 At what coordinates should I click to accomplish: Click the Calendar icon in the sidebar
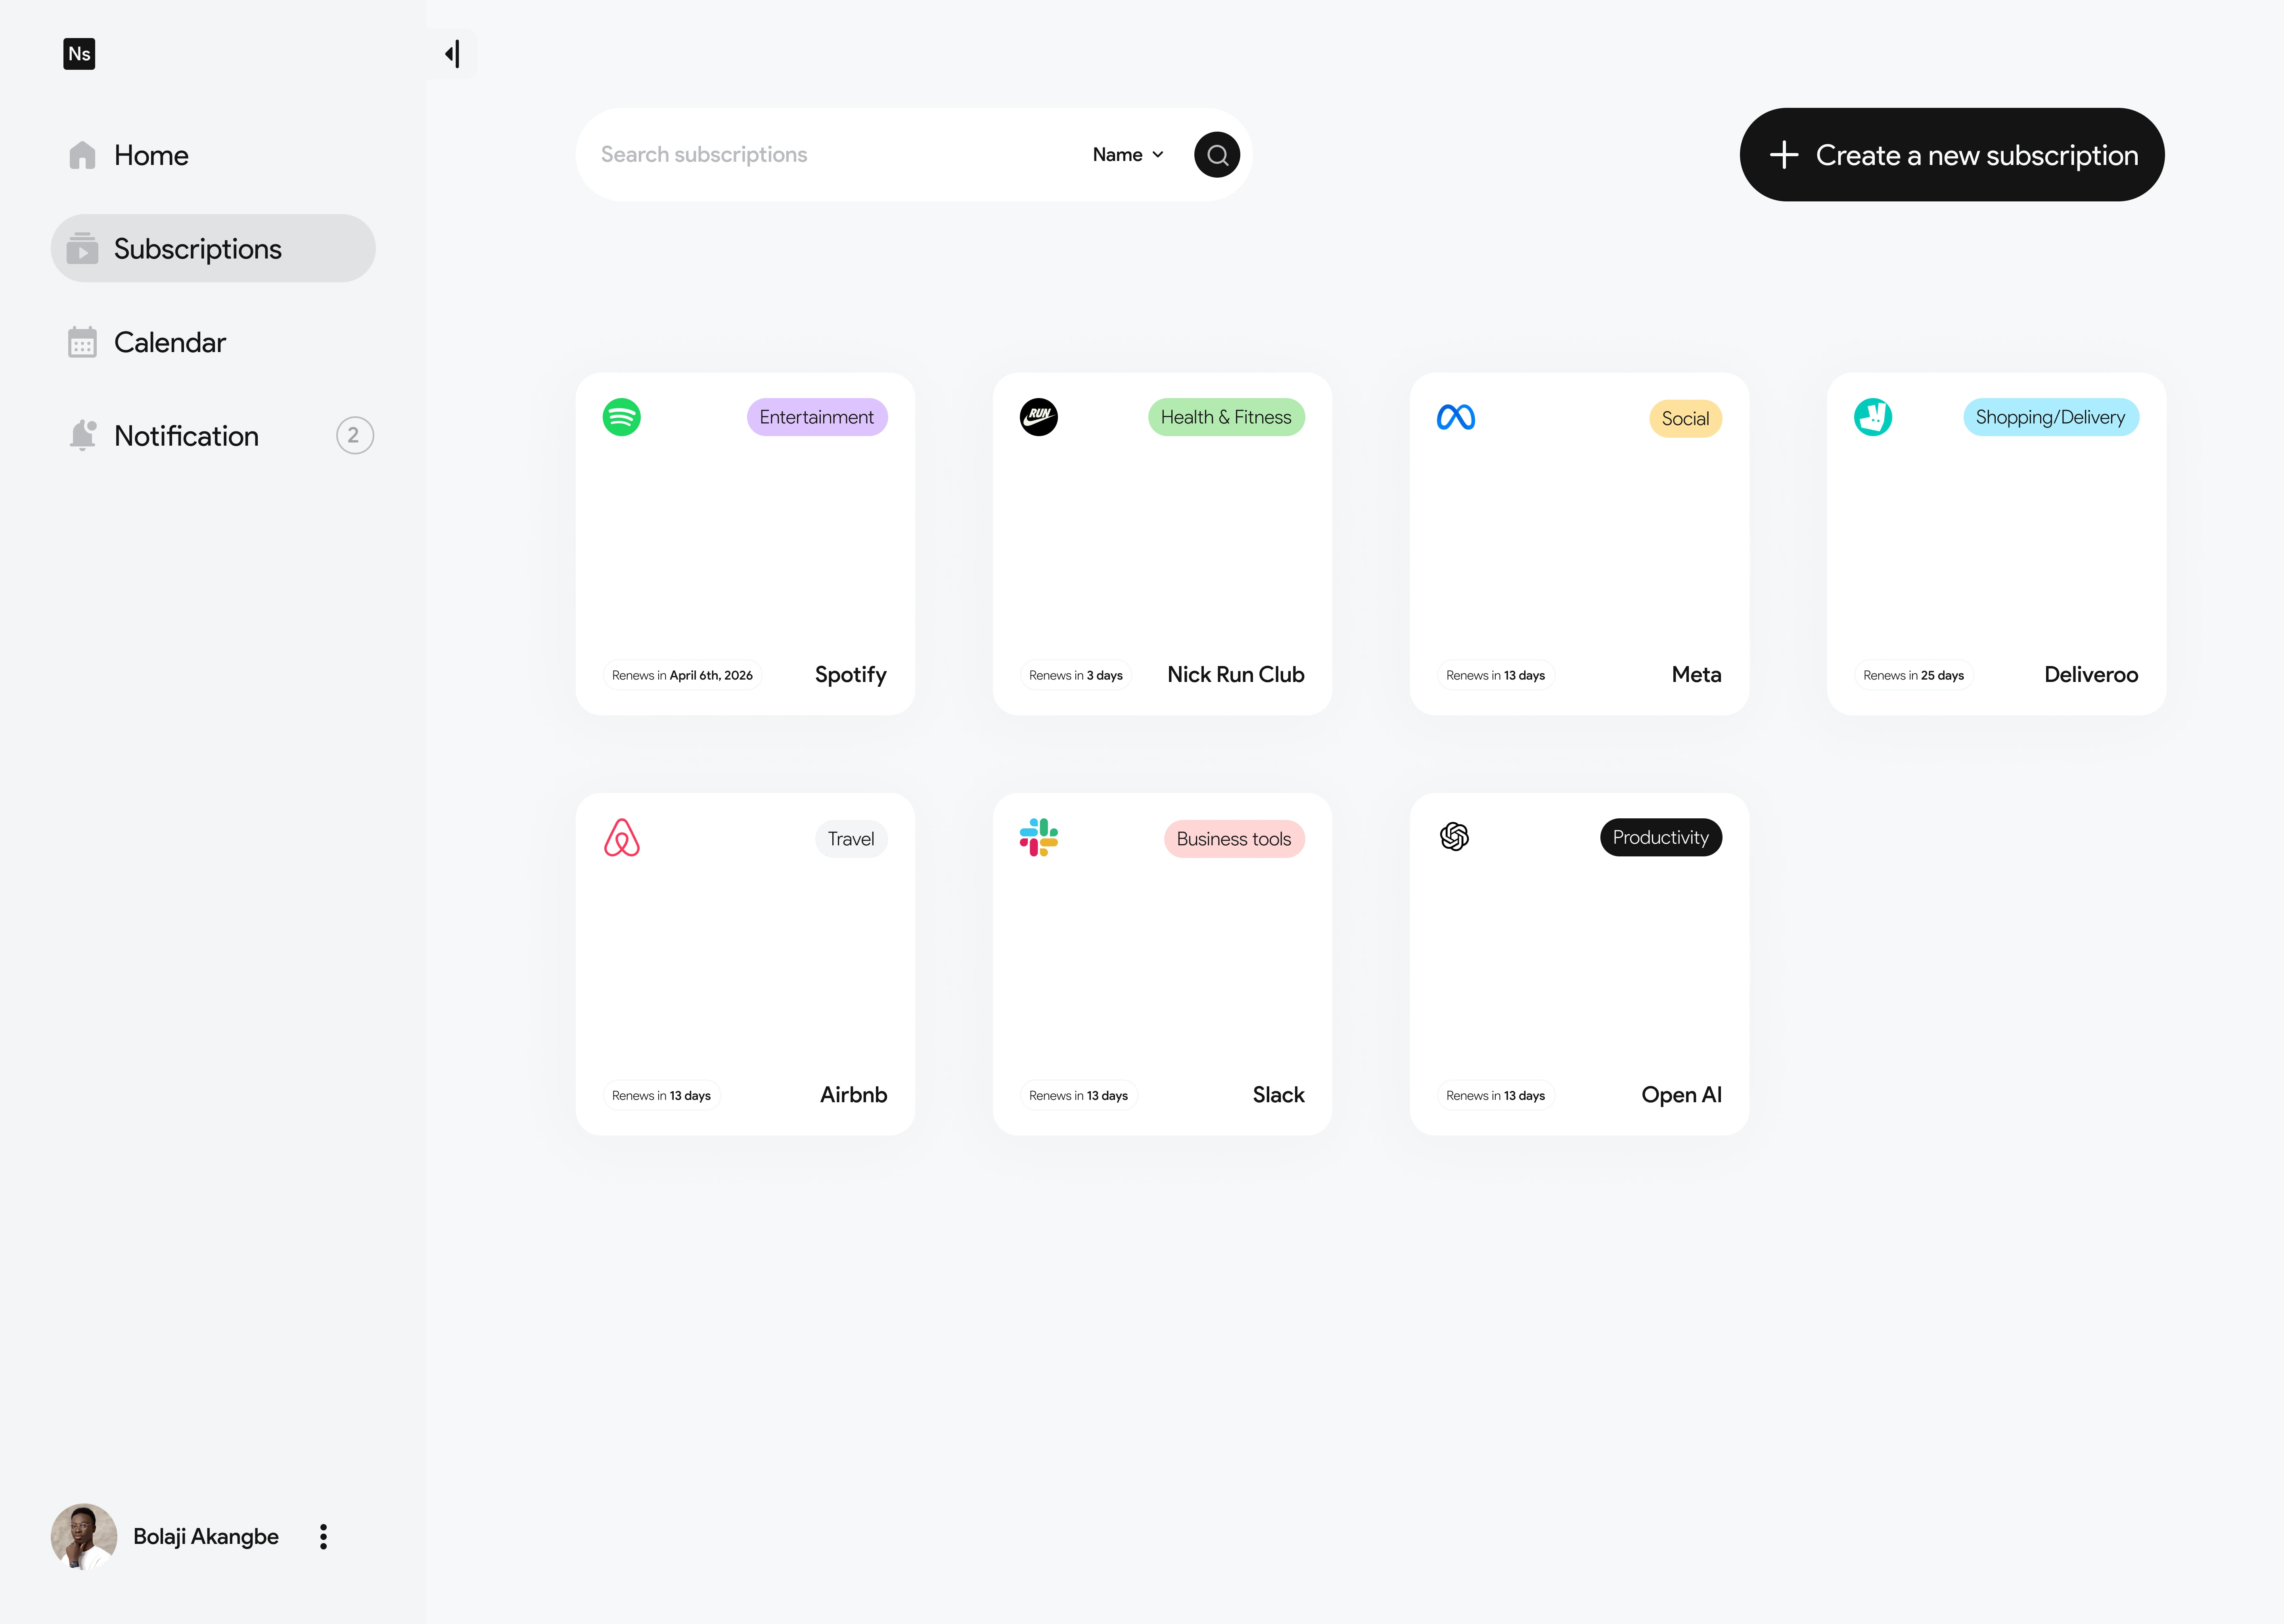coord(82,342)
